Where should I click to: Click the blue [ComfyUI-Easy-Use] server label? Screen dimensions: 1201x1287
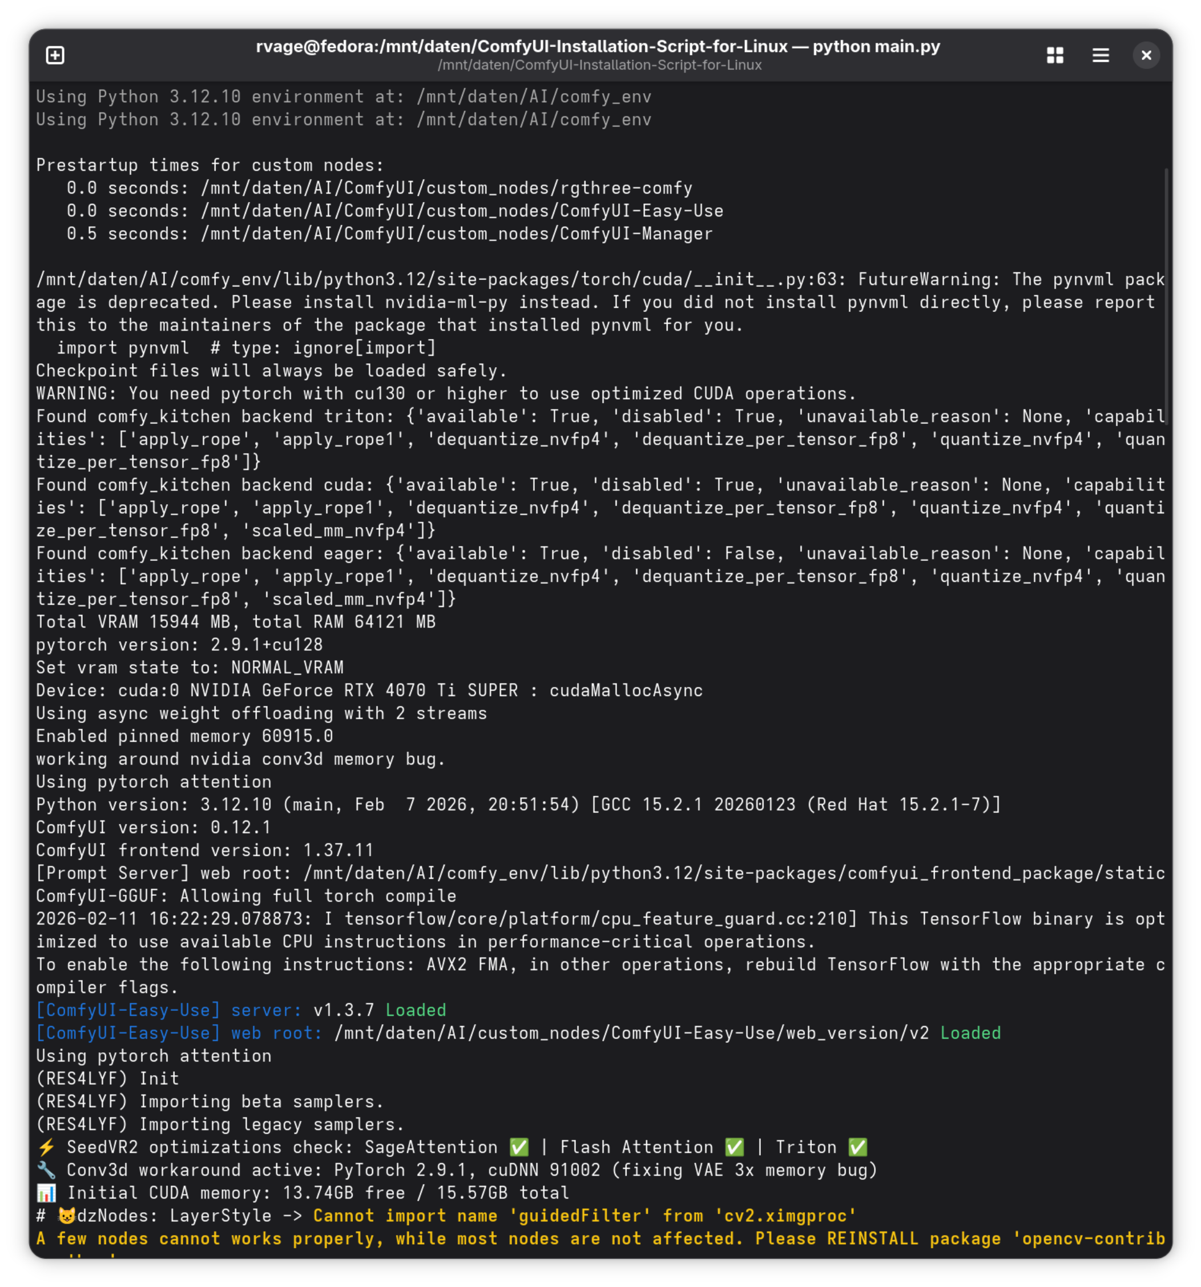coord(169,1010)
